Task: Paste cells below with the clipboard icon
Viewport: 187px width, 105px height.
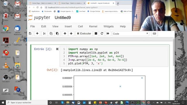Action: point(57,34)
